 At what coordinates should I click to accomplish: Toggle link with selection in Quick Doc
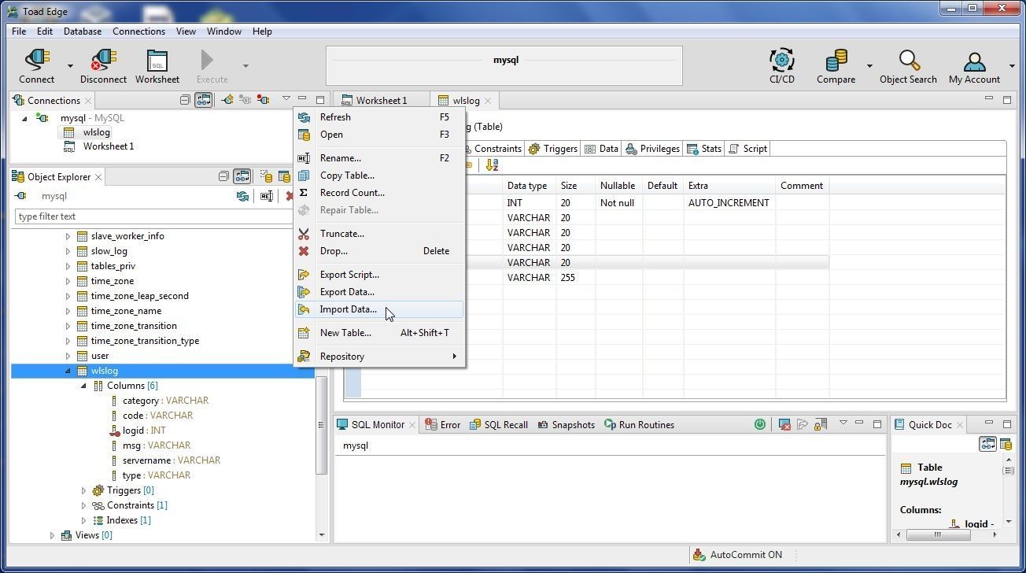click(x=987, y=444)
